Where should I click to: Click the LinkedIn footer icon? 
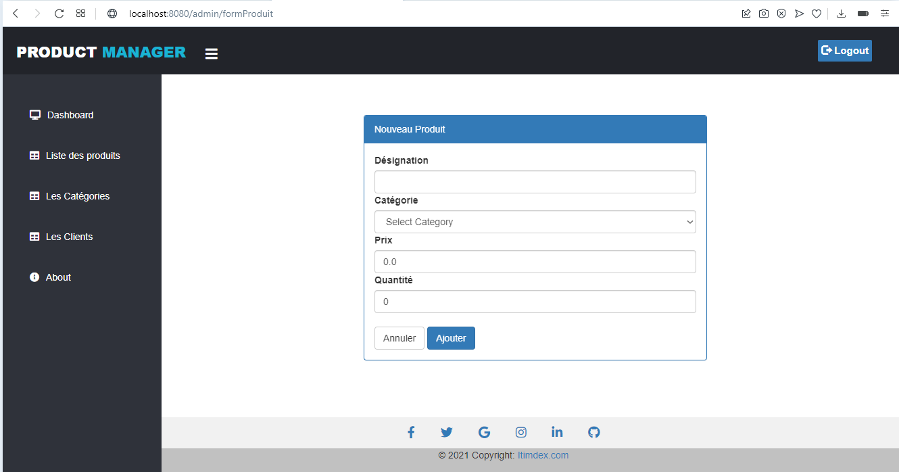pos(557,431)
